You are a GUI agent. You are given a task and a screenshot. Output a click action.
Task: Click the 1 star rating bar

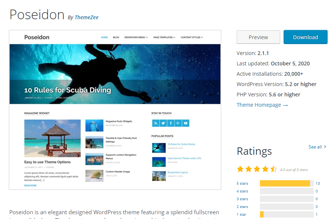287,214
